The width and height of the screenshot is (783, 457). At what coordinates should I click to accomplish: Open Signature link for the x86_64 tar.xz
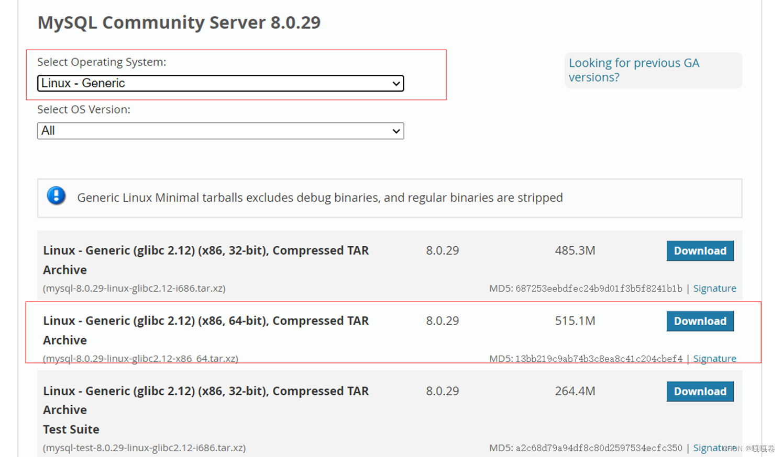714,358
